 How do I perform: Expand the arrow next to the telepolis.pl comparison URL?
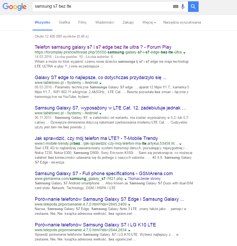[x=129, y=204]
